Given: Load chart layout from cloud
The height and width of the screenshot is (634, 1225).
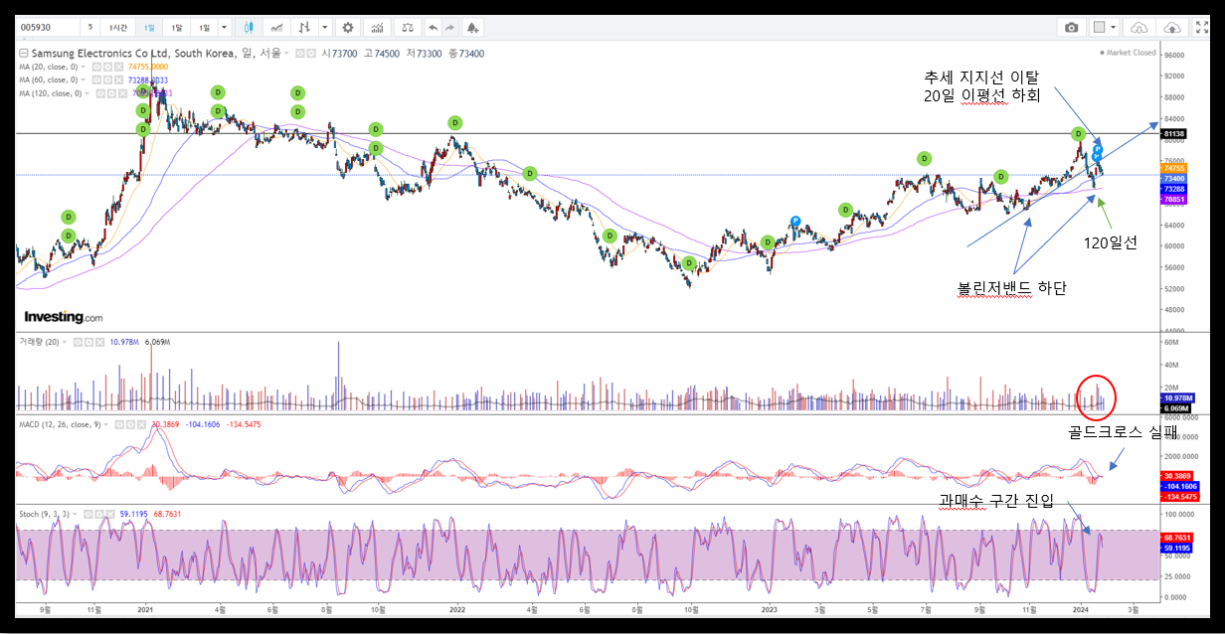Looking at the screenshot, I should click(x=1140, y=28).
